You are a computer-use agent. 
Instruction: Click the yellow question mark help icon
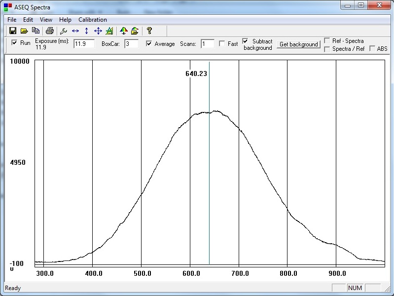[149, 31]
